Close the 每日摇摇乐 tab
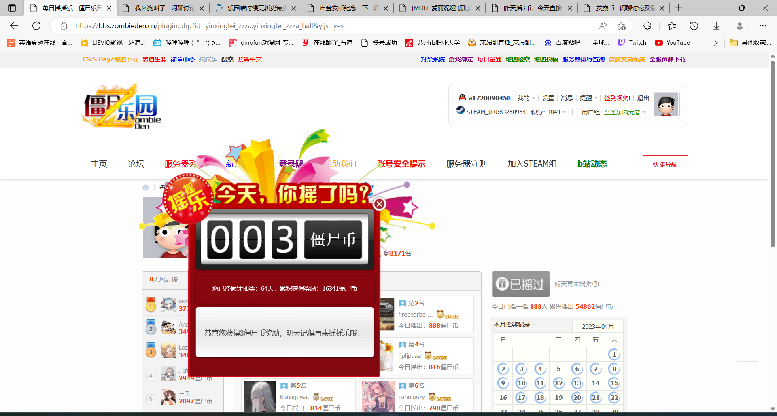Viewport: 777px width, 416px height. pos(109,8)
